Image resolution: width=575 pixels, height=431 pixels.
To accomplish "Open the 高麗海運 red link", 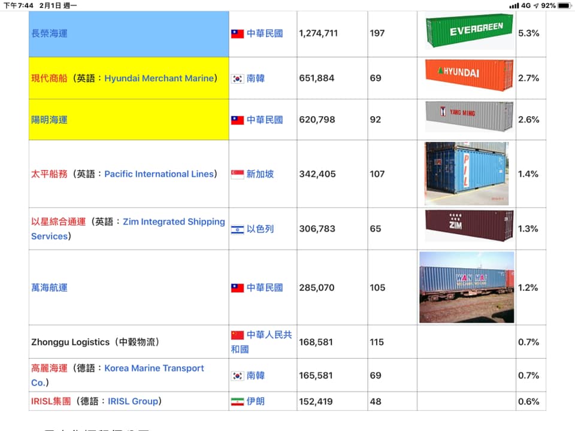I will tap(49, 368).
